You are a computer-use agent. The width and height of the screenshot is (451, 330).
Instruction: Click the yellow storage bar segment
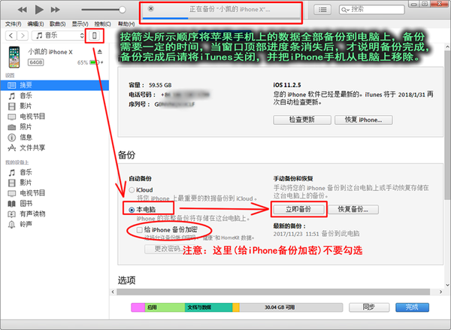tap(236, 307)
